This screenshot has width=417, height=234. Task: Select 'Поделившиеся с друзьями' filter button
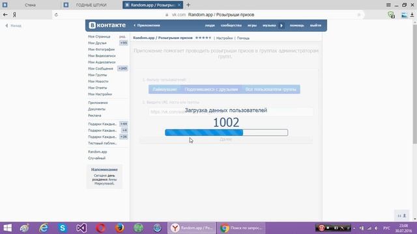(211, 90)
